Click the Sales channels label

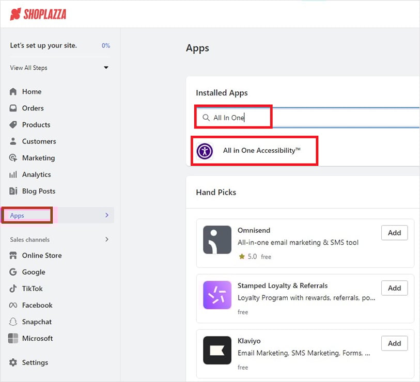[x=30, y=240]
